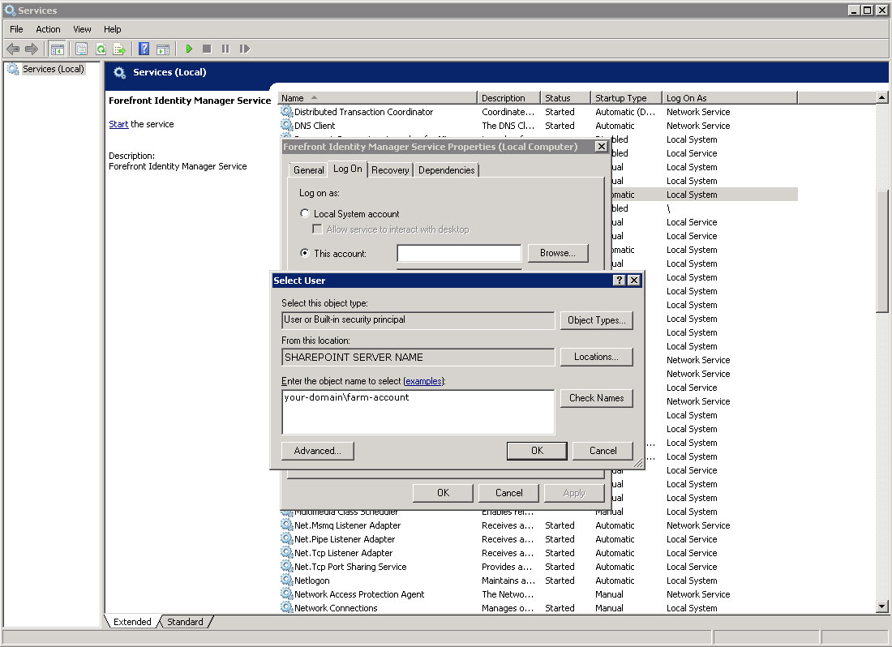The image size is (892, 647).
Task: Click the Advanced button in Select User
Action: (x=317, y=451)
